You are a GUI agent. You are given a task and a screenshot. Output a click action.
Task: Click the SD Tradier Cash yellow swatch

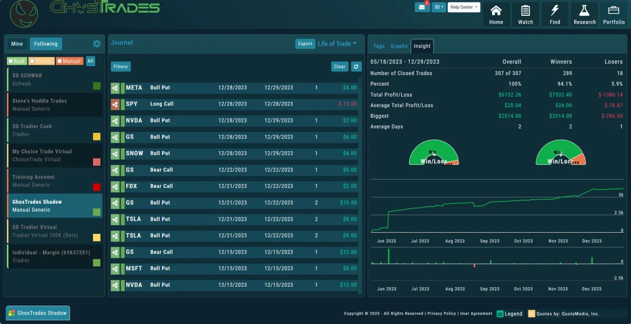click(97, 137)
